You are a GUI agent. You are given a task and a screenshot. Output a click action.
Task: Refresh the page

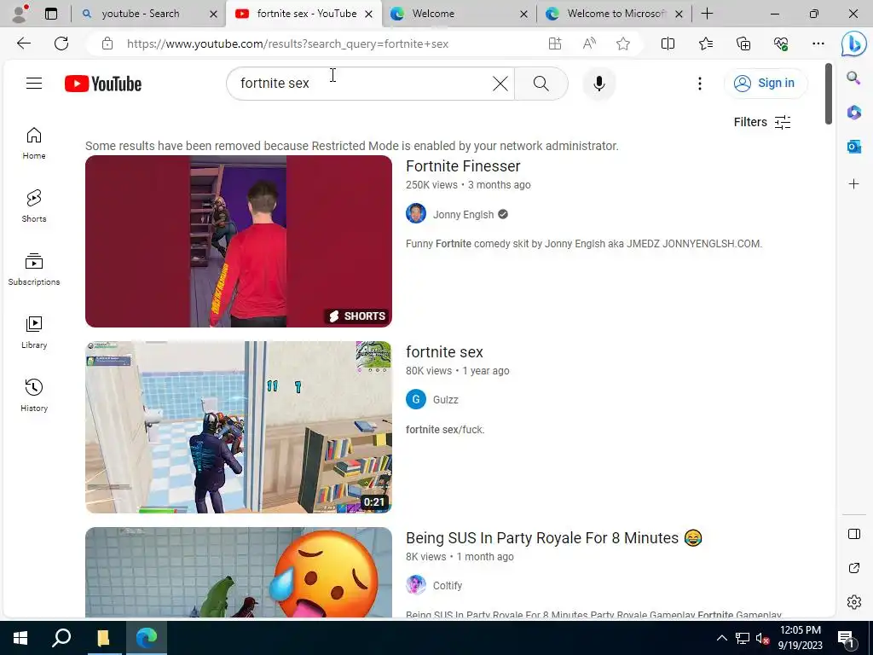point(61,43)
